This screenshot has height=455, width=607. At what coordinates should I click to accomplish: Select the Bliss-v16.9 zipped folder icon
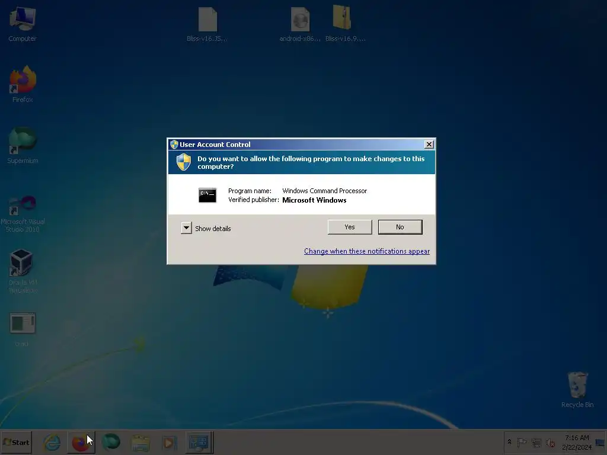(344, 23)
